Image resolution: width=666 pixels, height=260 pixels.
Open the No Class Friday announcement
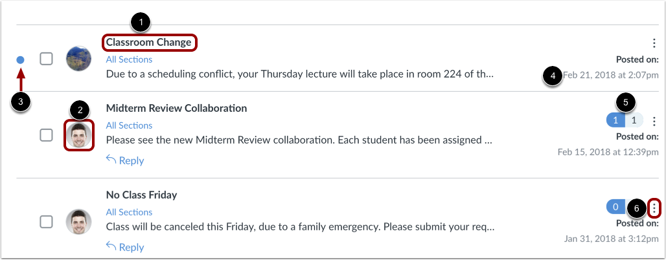[x=141, y=195]
